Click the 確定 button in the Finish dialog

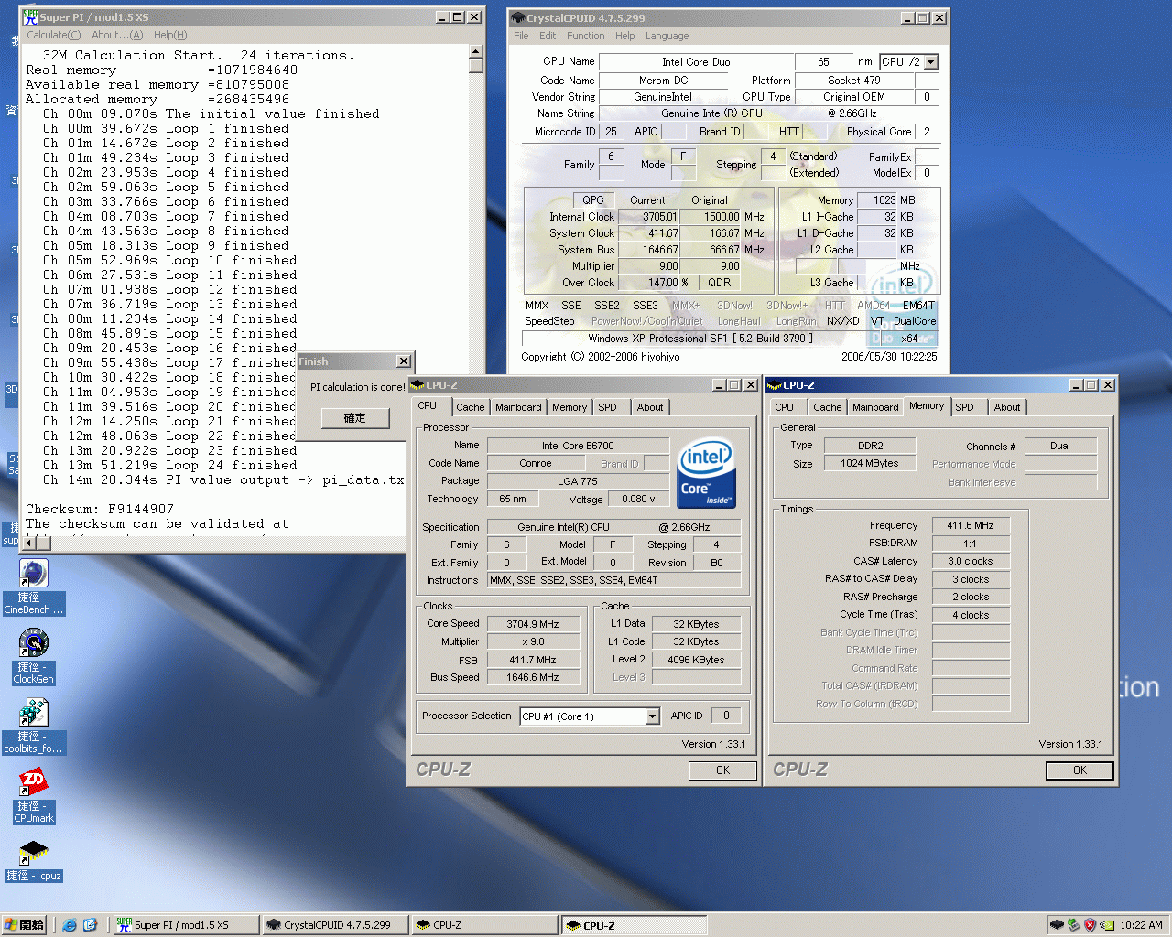(x=355, y=418)
